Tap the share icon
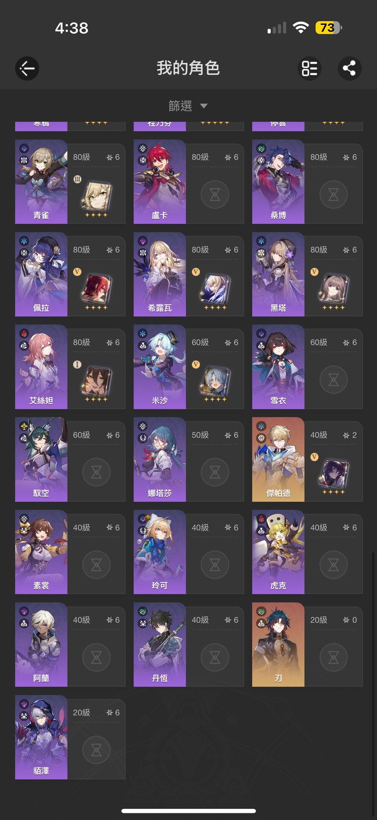 [x=349, y=68]
